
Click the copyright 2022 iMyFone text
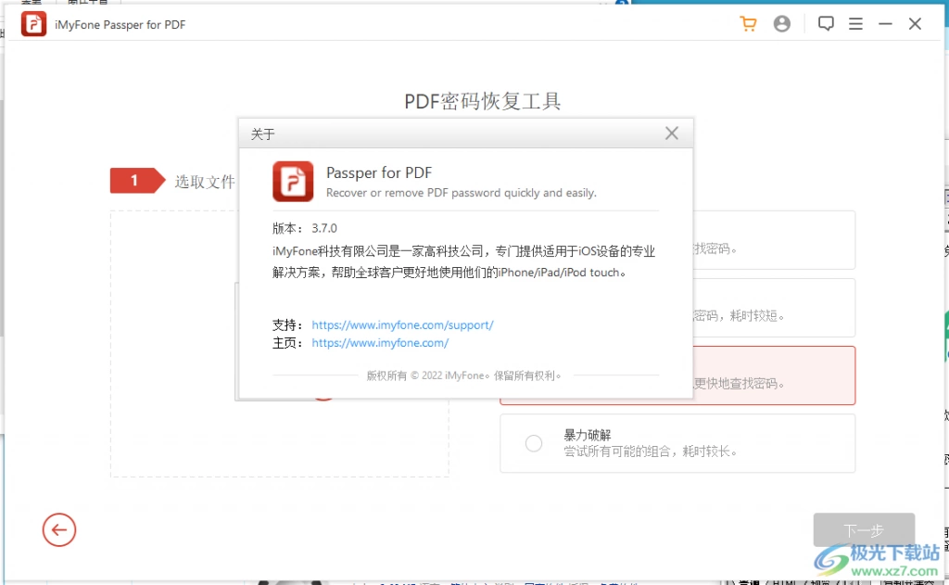click(463, 375)
